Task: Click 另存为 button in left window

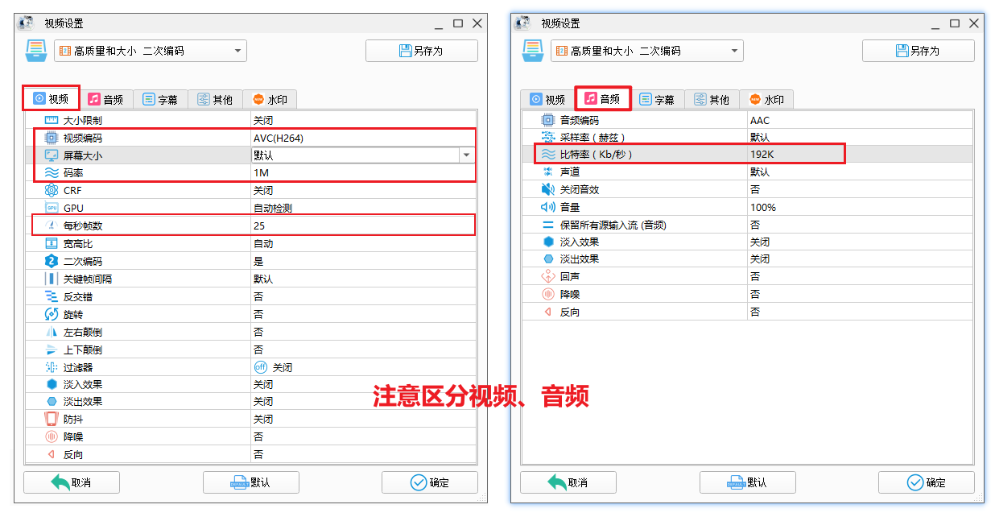Action: coord(422,51)
